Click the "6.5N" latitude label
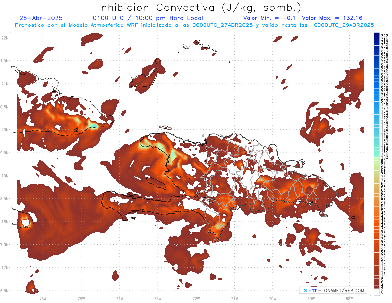The width and height of the screenshot is (392, 303). click(5, 291)
